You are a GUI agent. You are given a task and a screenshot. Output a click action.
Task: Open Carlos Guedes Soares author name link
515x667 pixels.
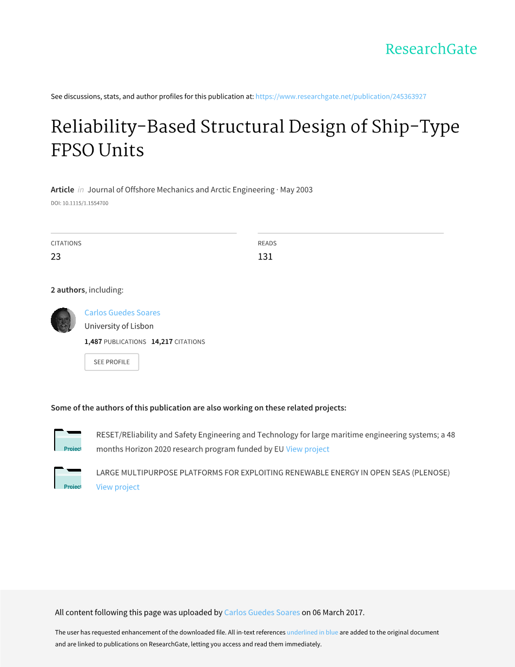122,312
